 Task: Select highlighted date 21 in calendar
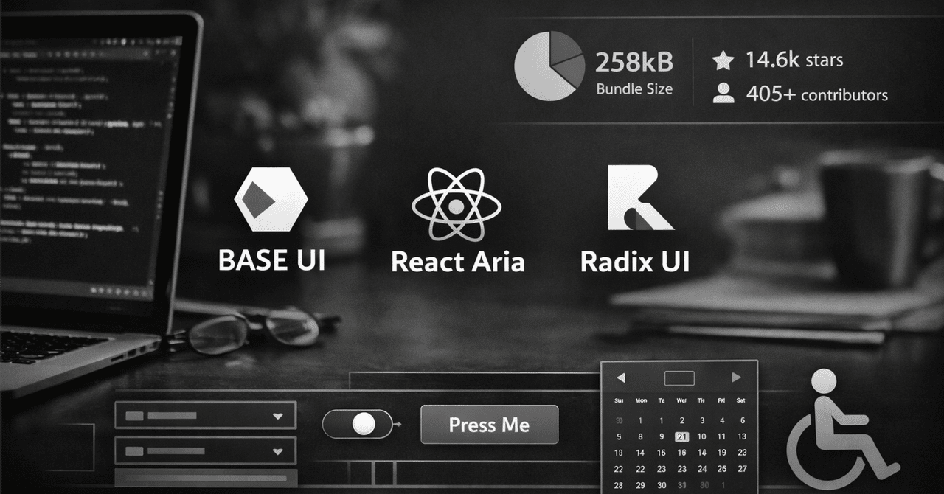point(682,436)
